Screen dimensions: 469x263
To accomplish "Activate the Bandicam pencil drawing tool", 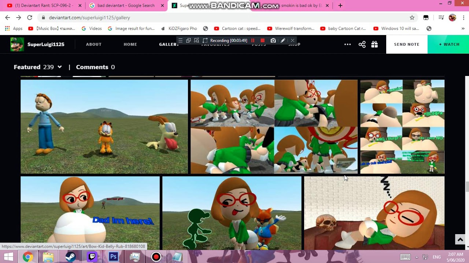I will click(283, 41).
